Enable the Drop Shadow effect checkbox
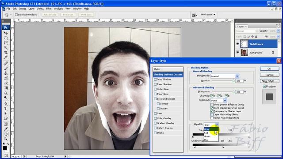This screenshot has width=283, height=159. point(155,79)
